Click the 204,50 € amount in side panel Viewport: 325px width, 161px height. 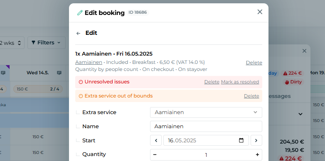point(292,142)
